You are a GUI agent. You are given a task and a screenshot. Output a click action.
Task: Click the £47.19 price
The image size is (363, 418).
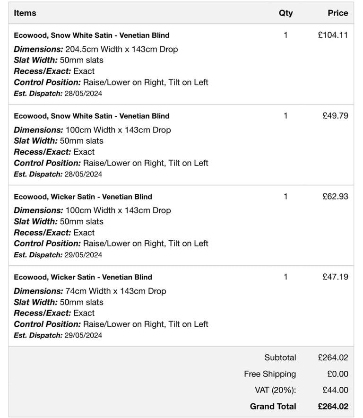pos(335,277)
